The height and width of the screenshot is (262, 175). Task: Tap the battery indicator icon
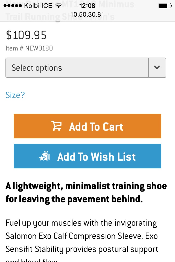[164, 6]
